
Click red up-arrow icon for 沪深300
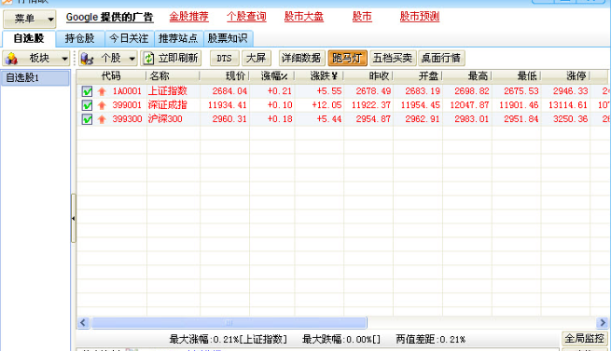coord(102,119)
